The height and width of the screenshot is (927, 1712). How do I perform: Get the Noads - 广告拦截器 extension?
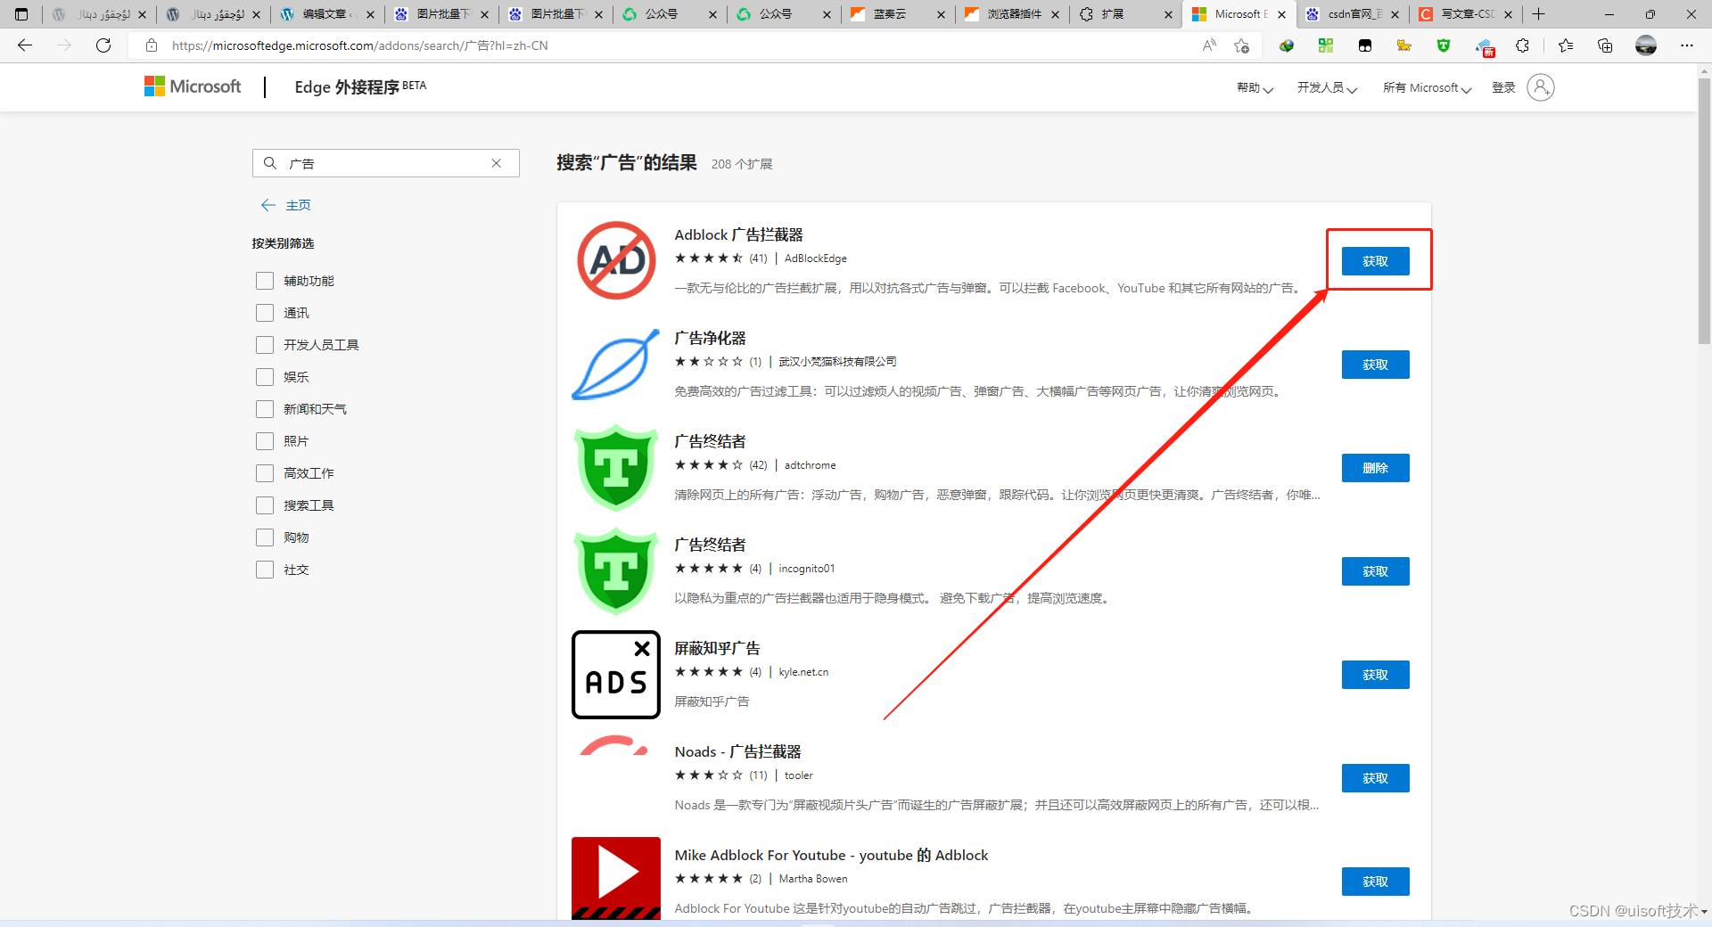[x=1375, y=778]
